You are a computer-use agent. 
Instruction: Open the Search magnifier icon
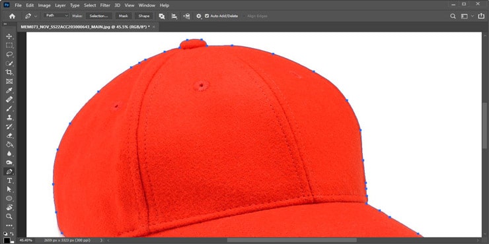click(x=453, y=16)
